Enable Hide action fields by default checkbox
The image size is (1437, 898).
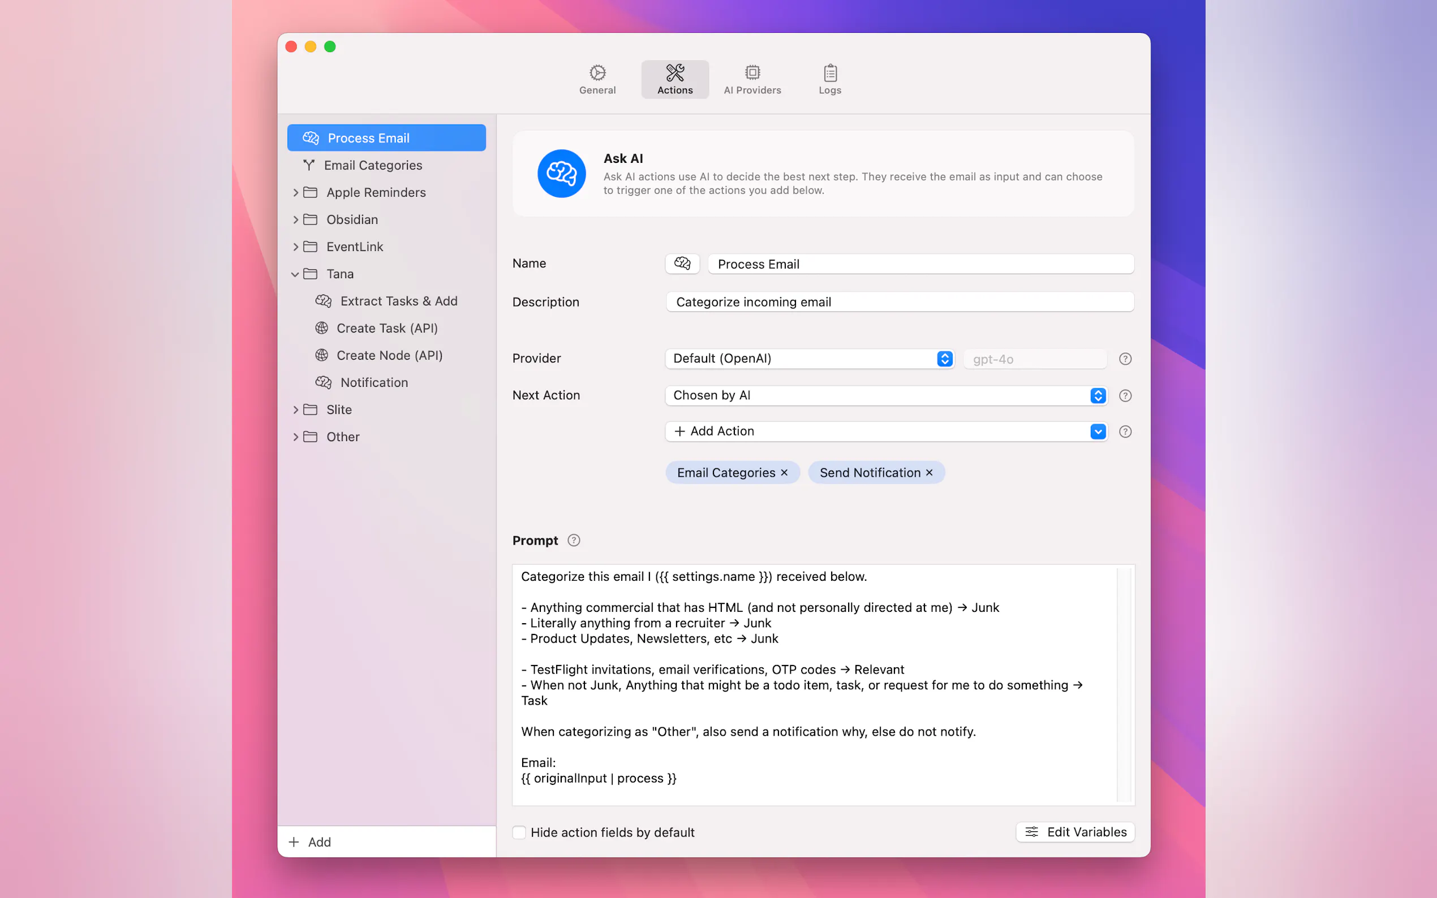[x=519, y=832]
